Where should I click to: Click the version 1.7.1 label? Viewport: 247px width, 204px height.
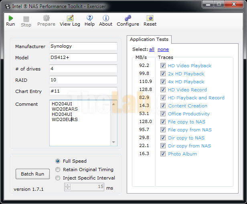(28, 189)
